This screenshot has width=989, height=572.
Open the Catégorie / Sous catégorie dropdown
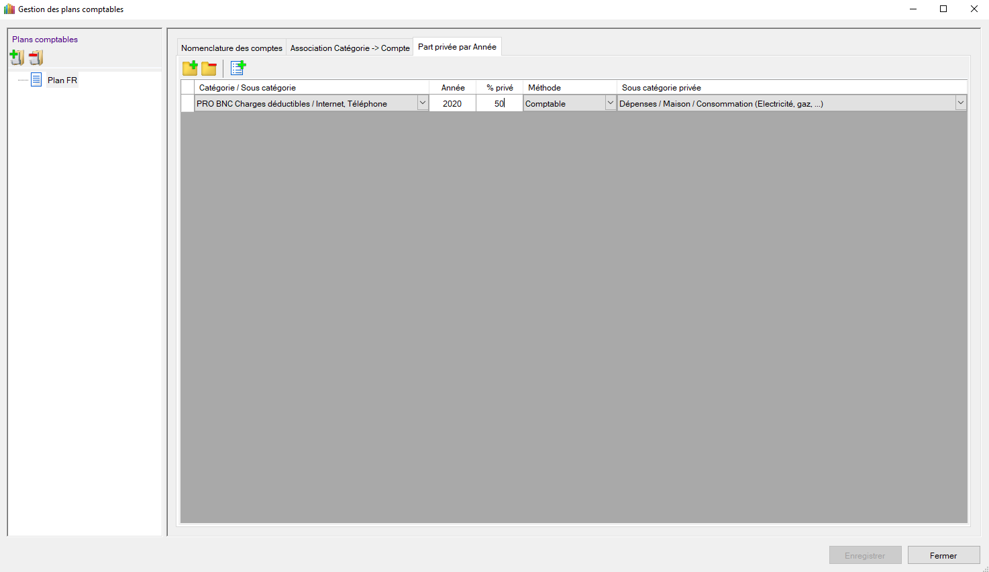pyautogui.click(x=423, y=103)
